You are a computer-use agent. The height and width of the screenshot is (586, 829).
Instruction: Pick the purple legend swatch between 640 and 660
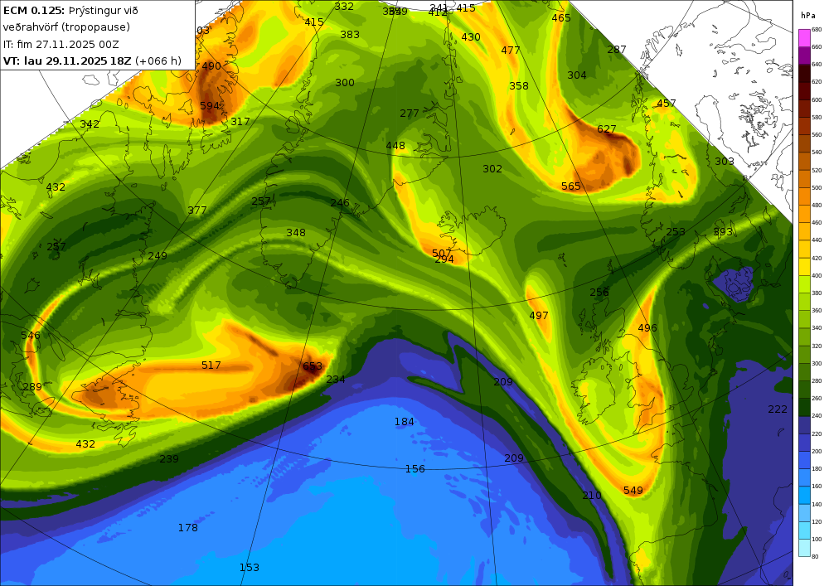[x=804, y=56]
